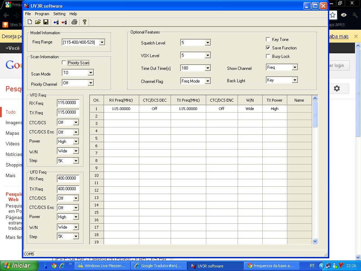This screenshot has width=361, height=271.
Task: Click the write-to-radio red arrow icon
Action: point(64,22)
